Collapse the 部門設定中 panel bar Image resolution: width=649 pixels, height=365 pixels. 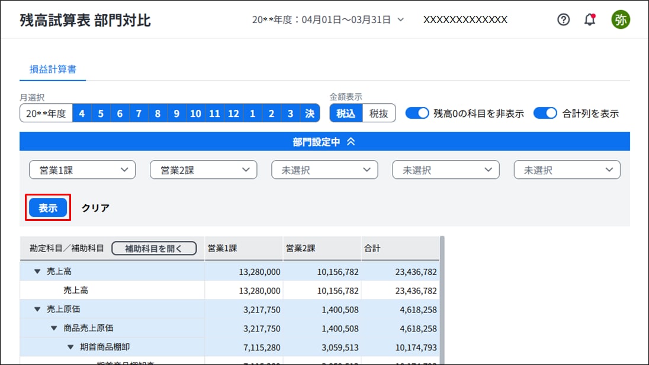[324, 142]
